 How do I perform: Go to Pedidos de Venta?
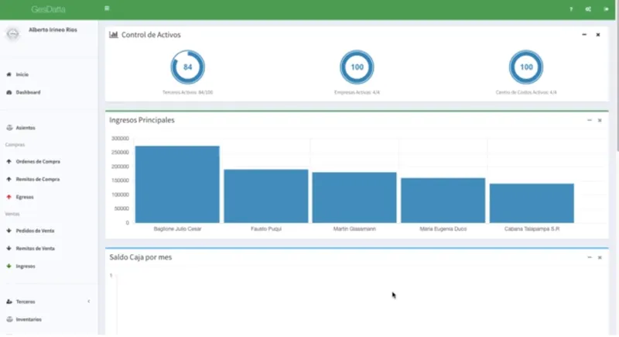[x=35, y=231]
